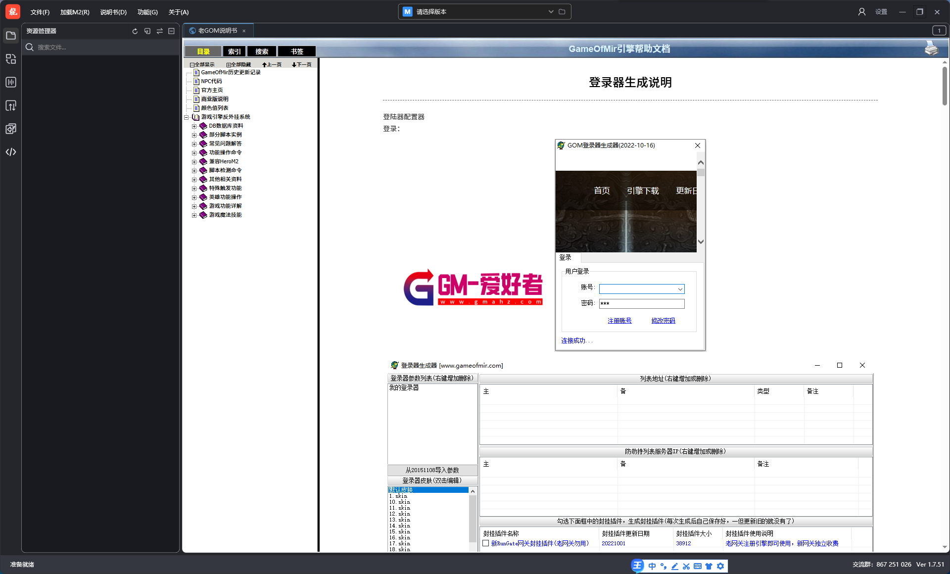
Task: Click the 交流群: 867 251 026 status text
Action: click(882, 565)
